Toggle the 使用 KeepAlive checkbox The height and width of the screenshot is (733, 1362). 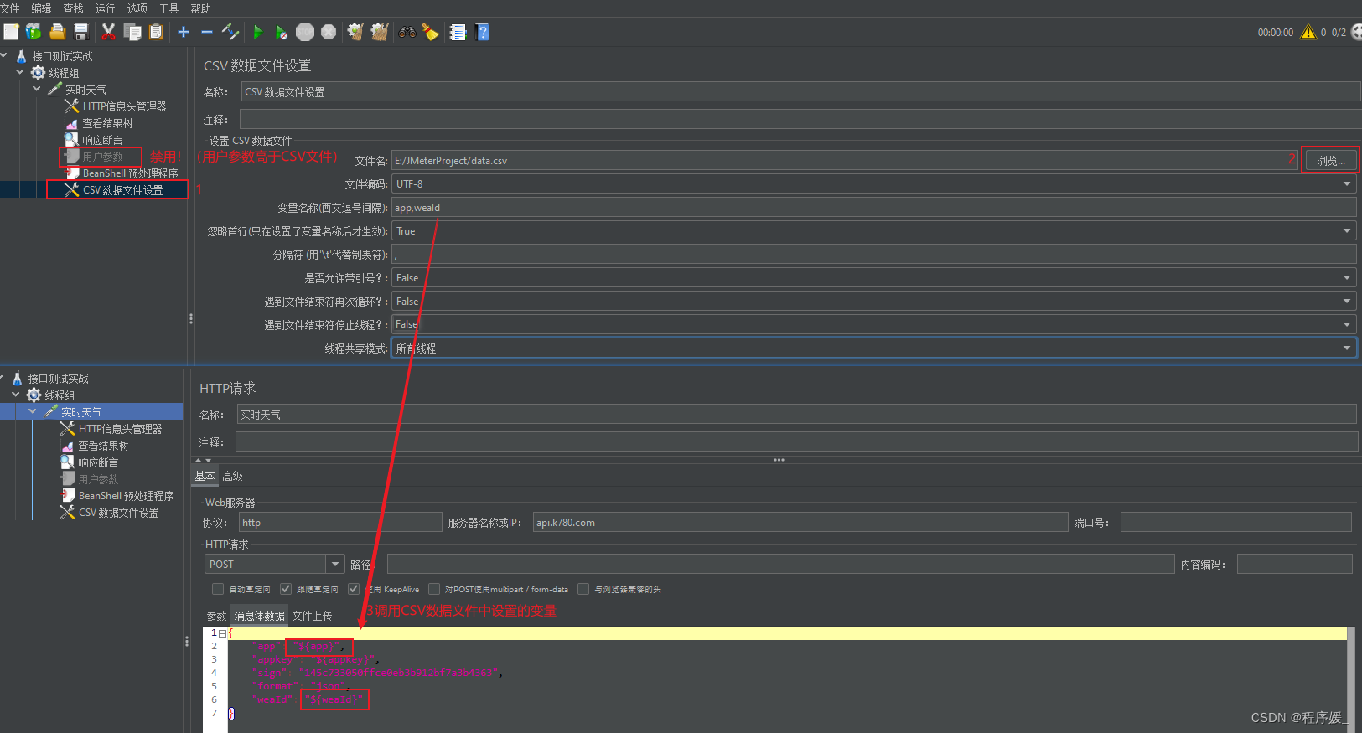(354, 589)
